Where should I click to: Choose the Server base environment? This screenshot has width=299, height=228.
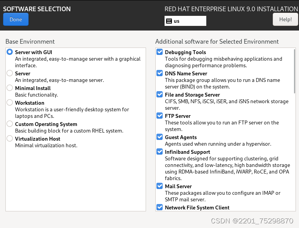point(10,73)
